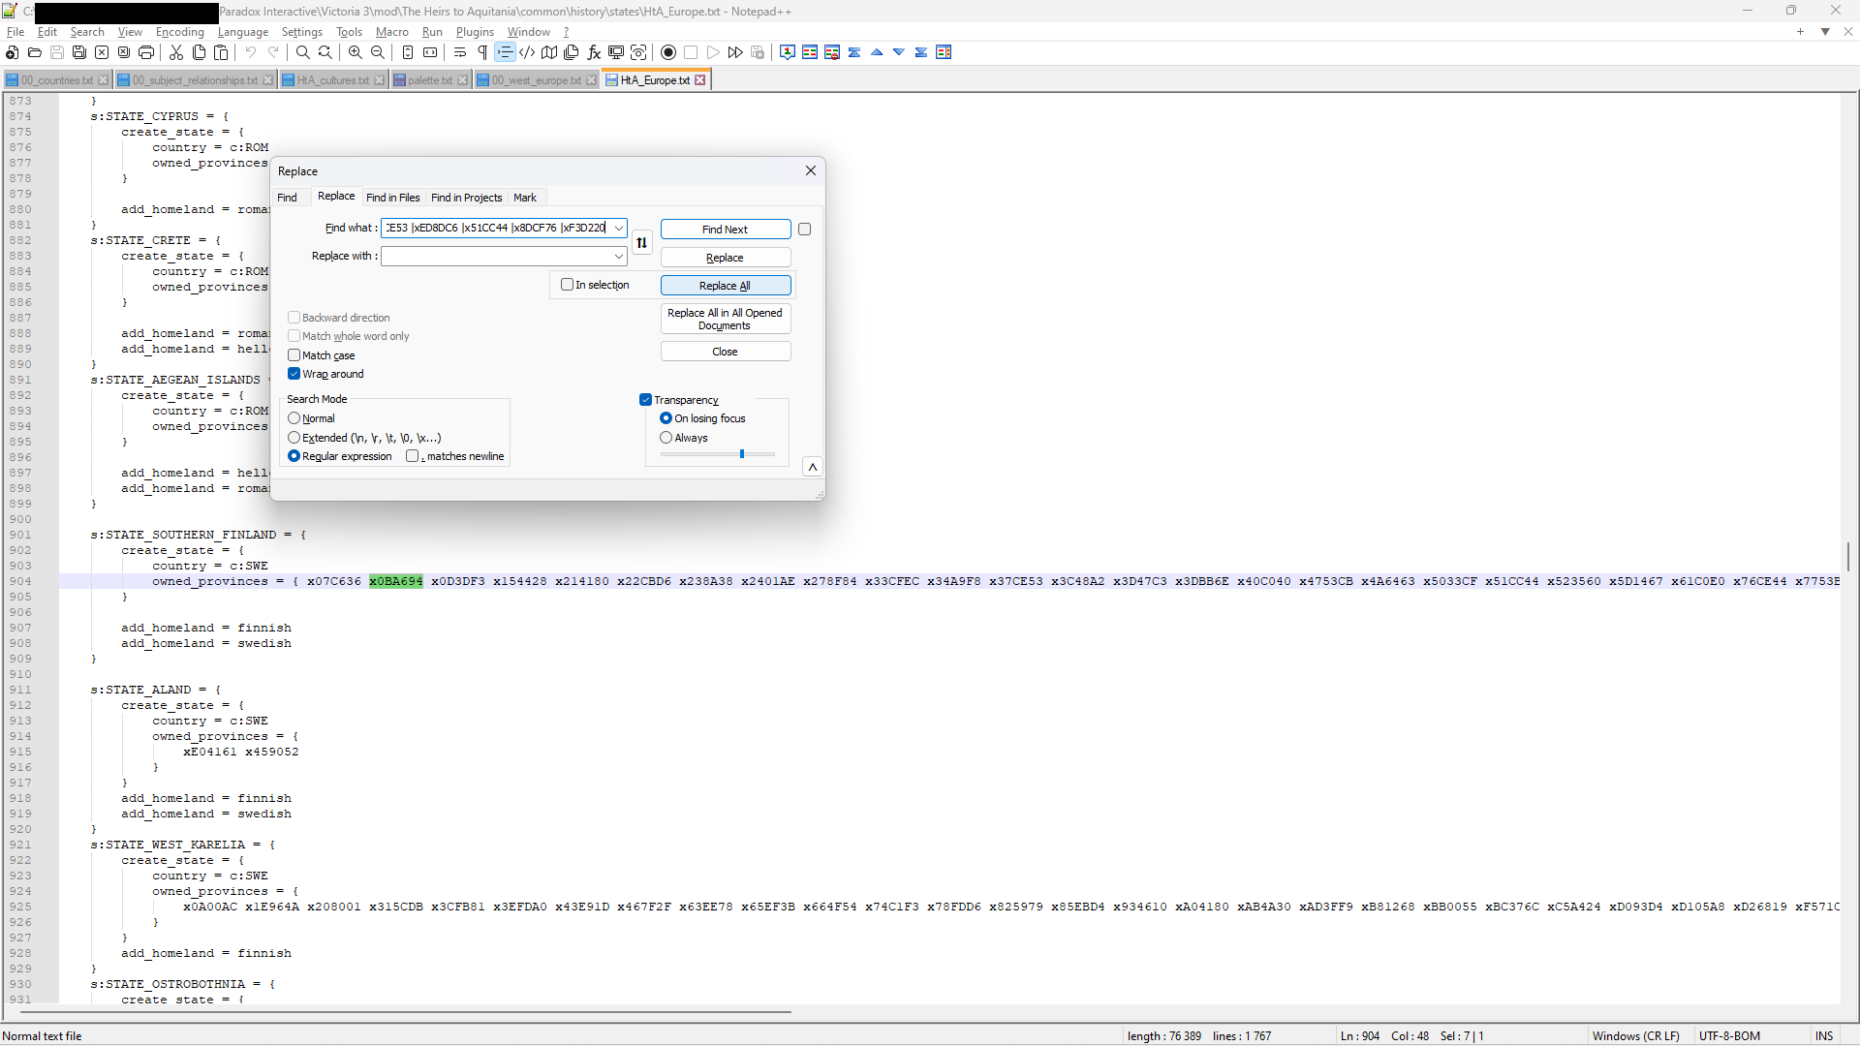Open the 00_countries.txt document tab

coord(57,80)
